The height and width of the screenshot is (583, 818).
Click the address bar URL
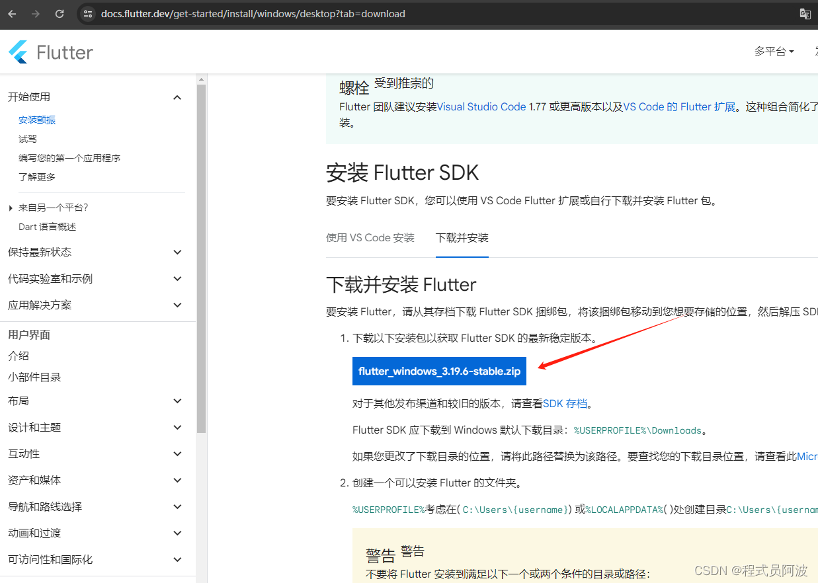253,14
